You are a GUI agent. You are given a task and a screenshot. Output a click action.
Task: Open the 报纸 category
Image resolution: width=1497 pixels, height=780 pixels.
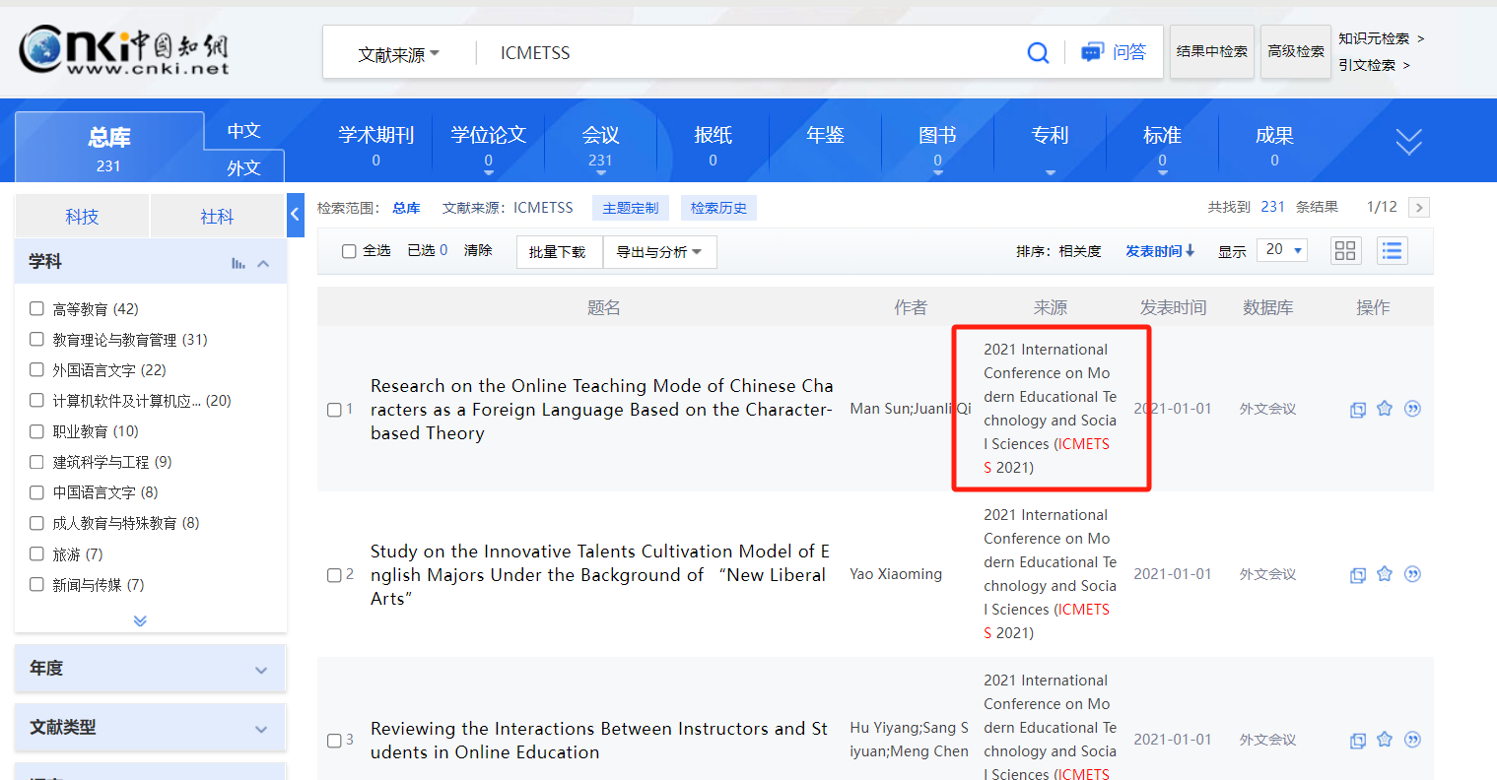(x=713, y=145)
